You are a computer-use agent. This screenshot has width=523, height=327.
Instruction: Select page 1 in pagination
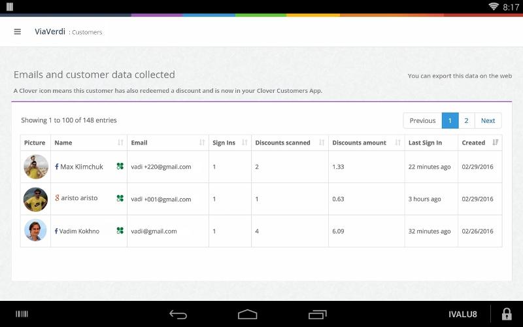point(450,120)
